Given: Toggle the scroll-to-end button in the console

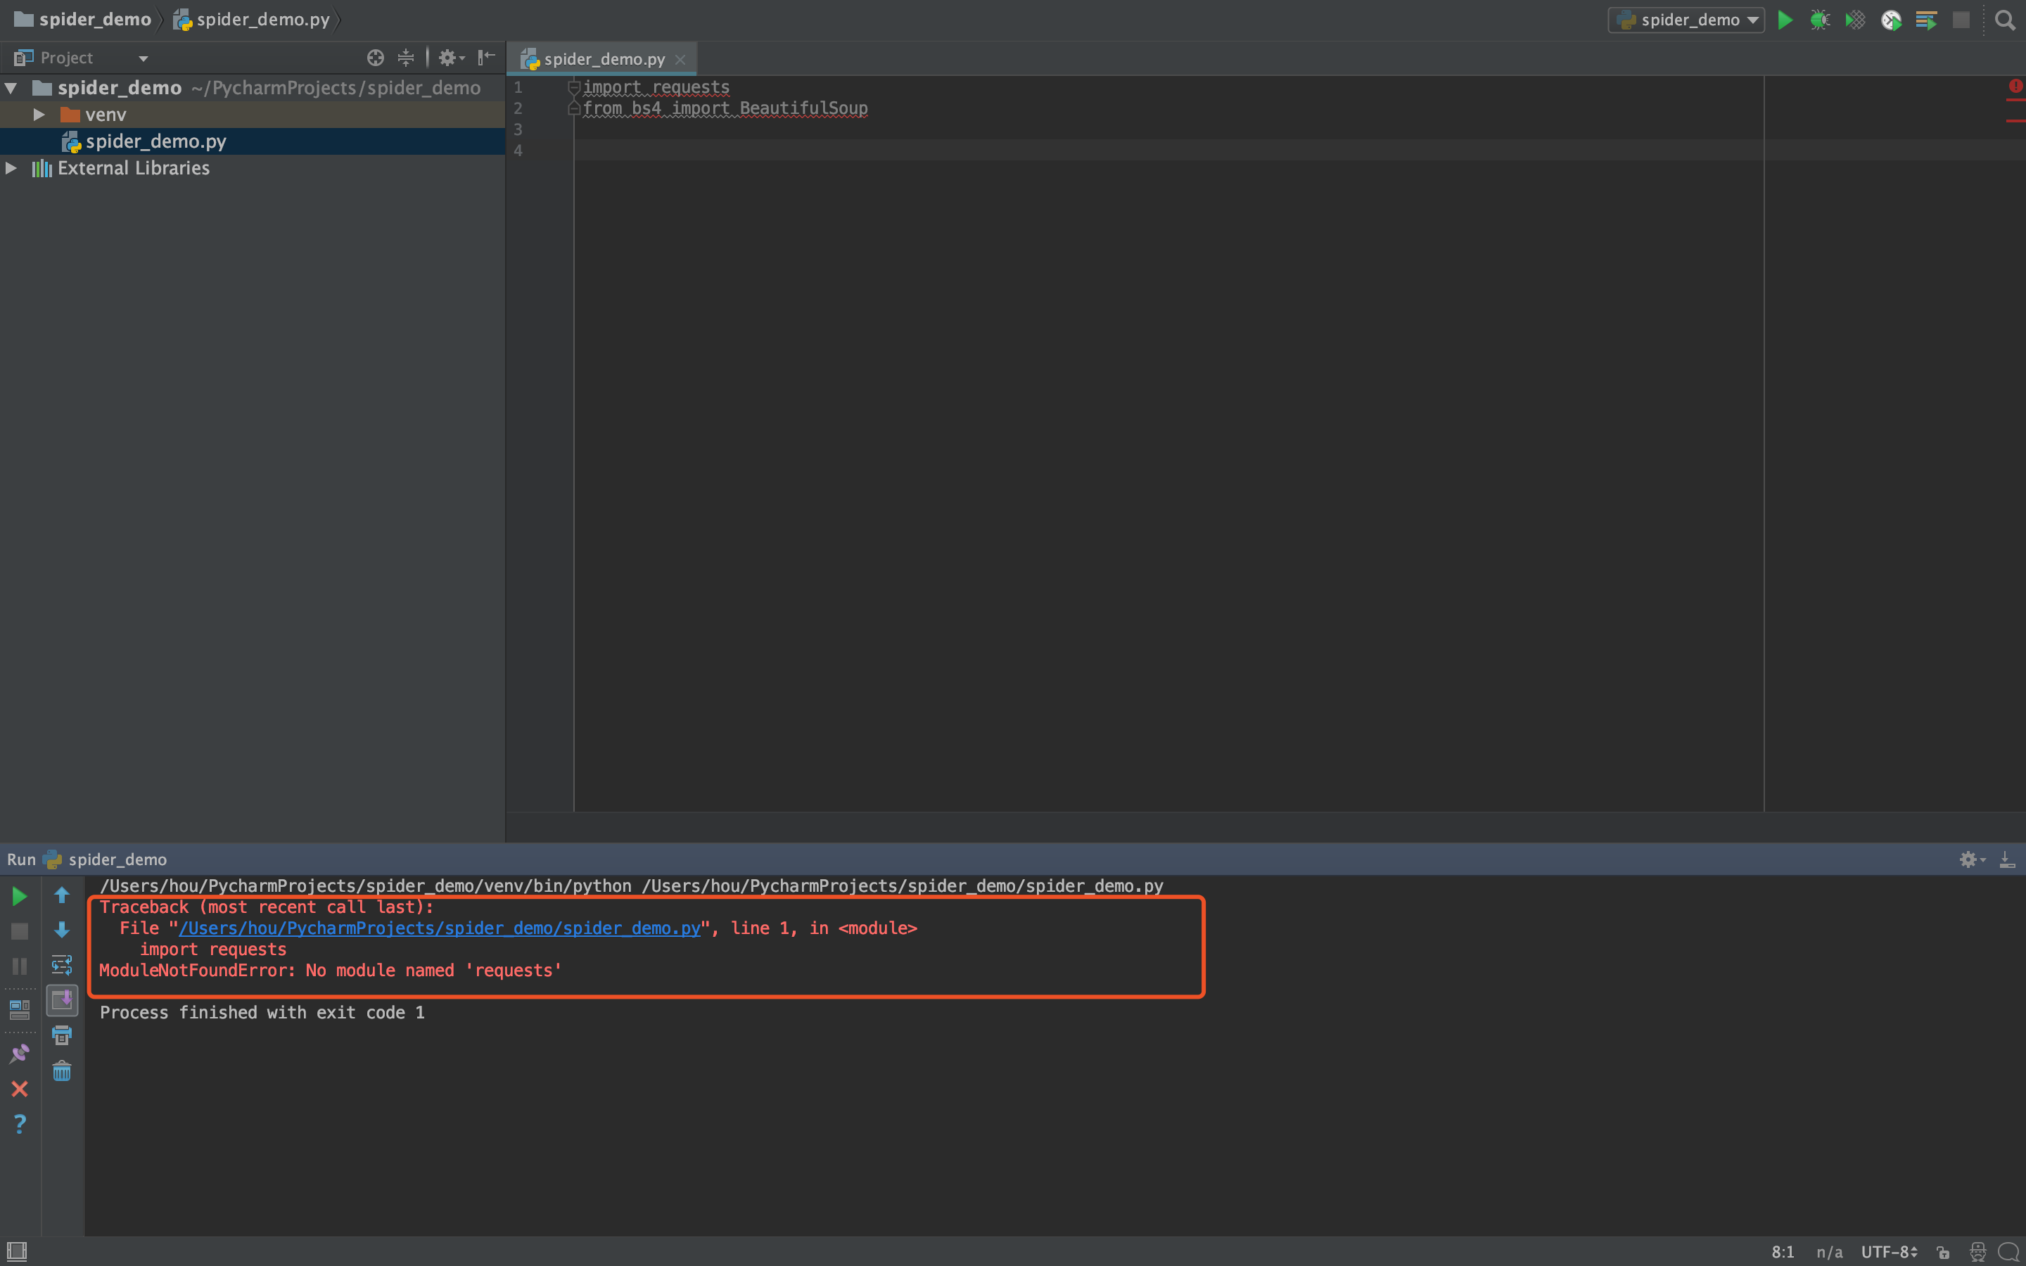Looking at the screenshot, I should 62,999.
